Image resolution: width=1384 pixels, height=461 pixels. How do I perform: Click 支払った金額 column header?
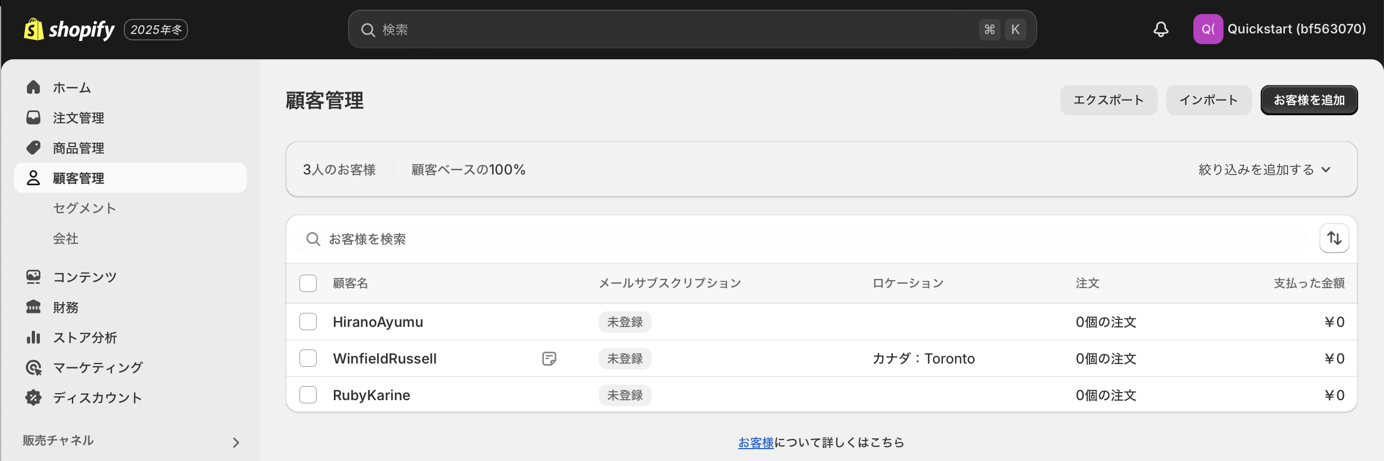coord(1309,283)
